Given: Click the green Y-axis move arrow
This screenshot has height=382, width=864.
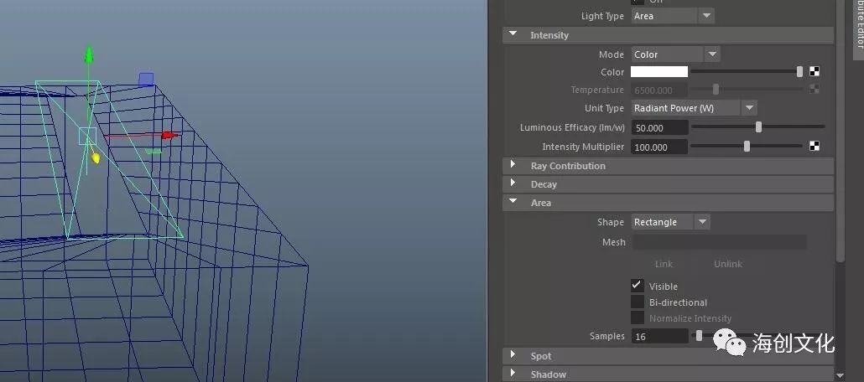Looking at the screenshot, I should (88, 55).
